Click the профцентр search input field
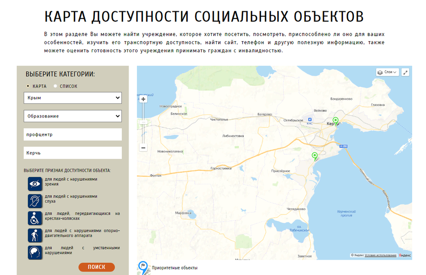The width and height of the screenshot is (426, 275). (73, 135)
